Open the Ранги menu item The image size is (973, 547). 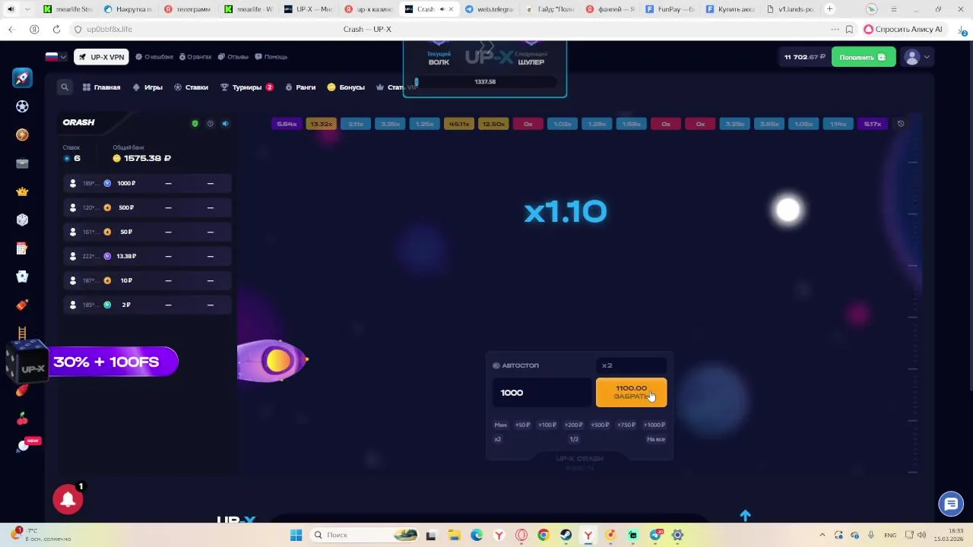pos(300,87)
